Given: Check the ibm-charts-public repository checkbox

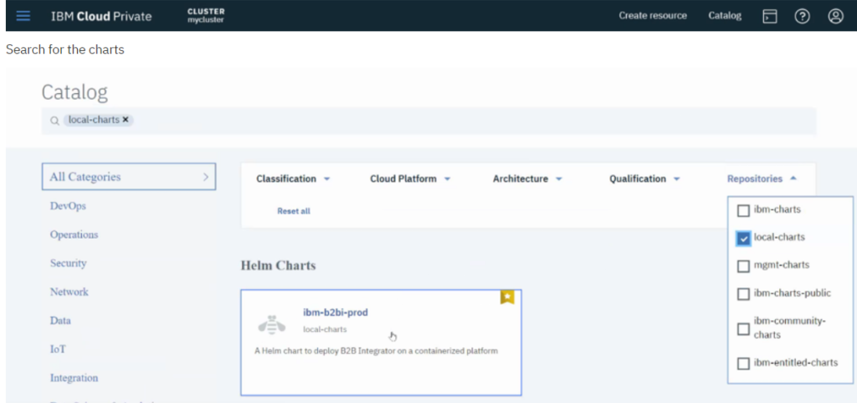Looking at the screenshot, I should pyautogui.click(x=743, y=294).
